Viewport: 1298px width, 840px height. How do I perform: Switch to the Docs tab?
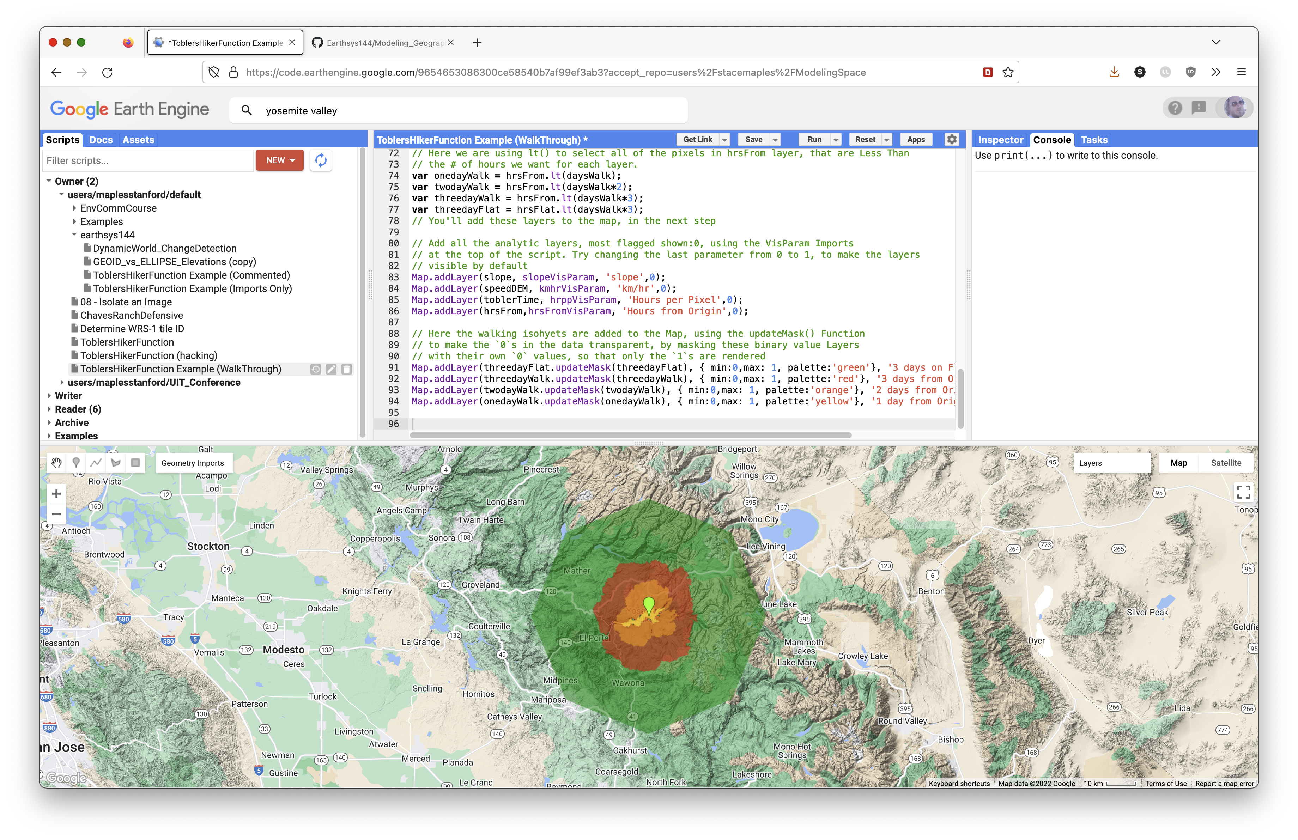[x=101, y=140]
